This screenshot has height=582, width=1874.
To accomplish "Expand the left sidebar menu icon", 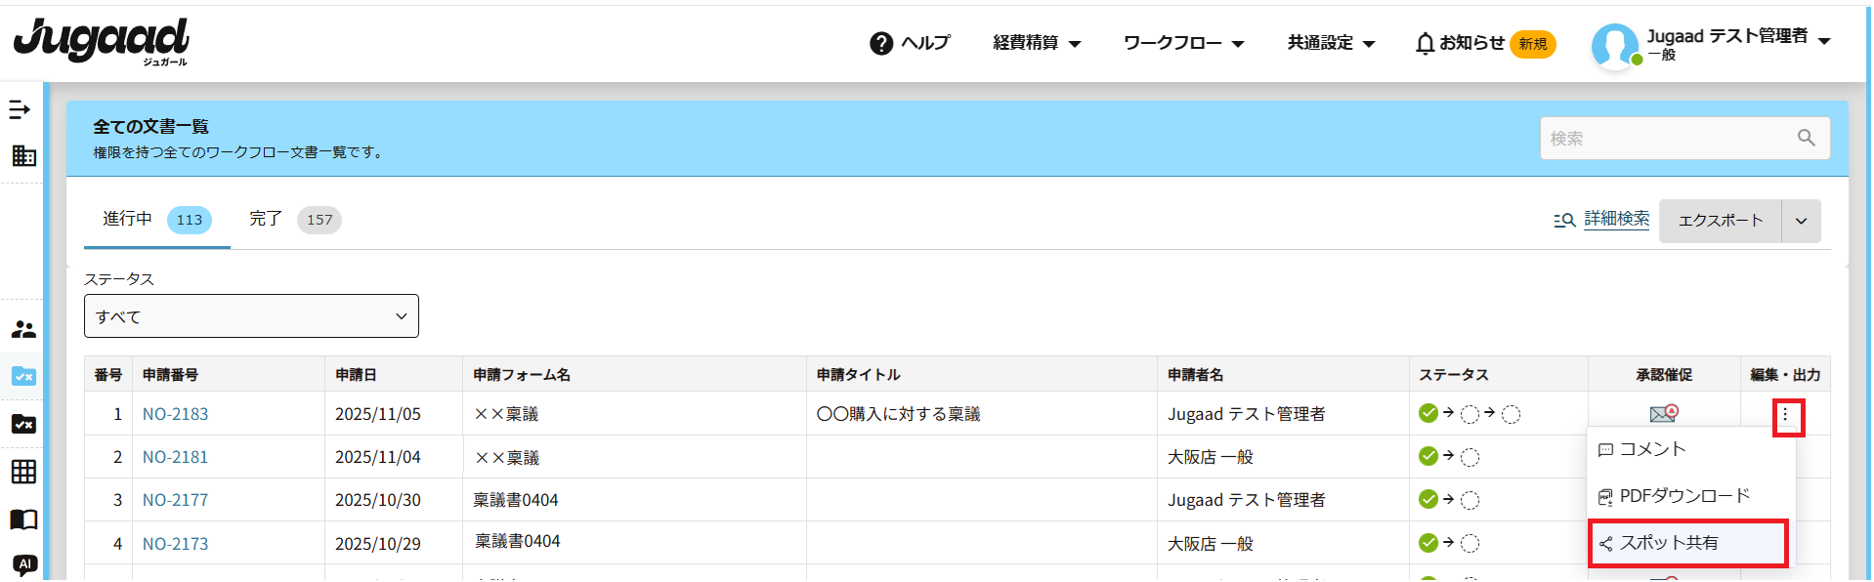I will coord(20,109).
